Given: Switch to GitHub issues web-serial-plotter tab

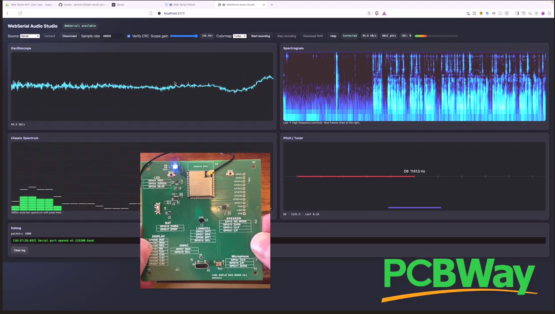Looking at the screenshot, I should (x=82, y=5).
